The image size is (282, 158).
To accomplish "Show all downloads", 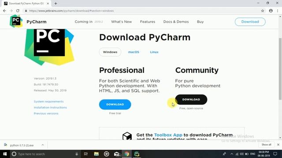I will click(x=266, y=144).
